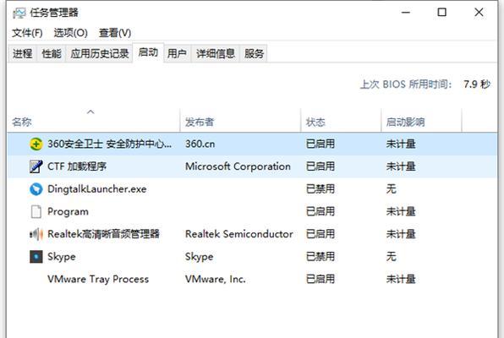Switch to the 应用历史记录 tab
This screenshot has height=338, width=504.
pyautogui.click(x=99, y=53)
